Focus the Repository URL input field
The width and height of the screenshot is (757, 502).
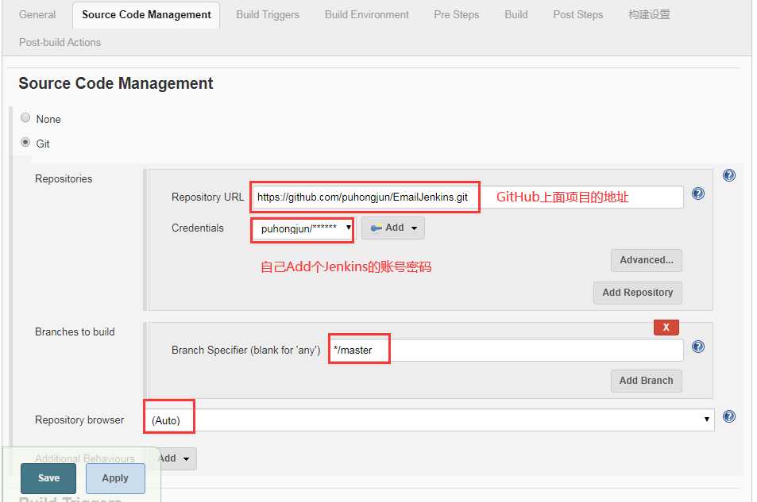click(468, 197)
